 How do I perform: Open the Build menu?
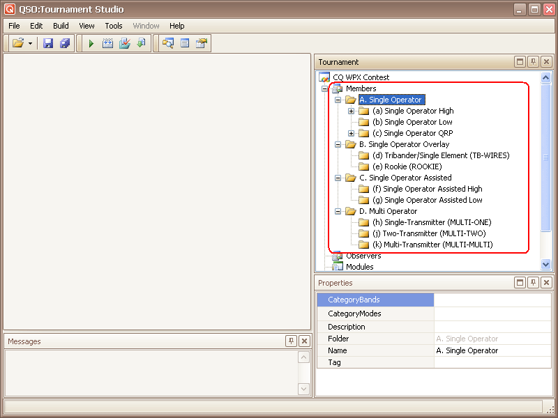61,26
